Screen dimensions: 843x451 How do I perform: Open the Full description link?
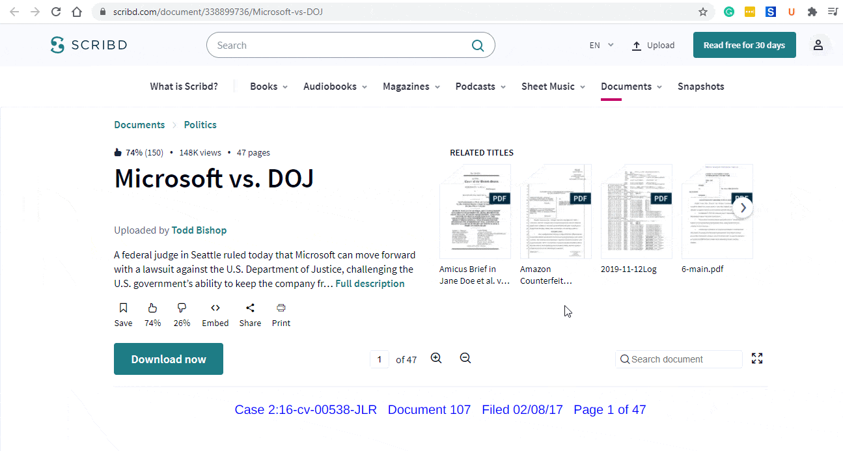[x=370, y=283]
